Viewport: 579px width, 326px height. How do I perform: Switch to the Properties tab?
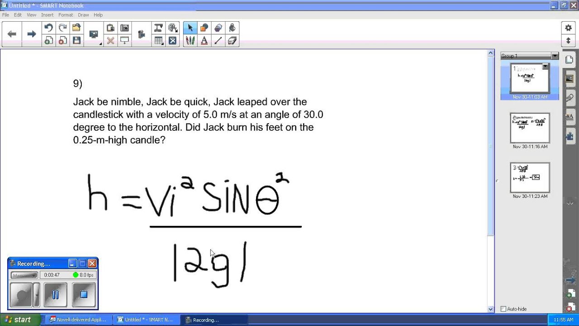(x=569, y=117)
